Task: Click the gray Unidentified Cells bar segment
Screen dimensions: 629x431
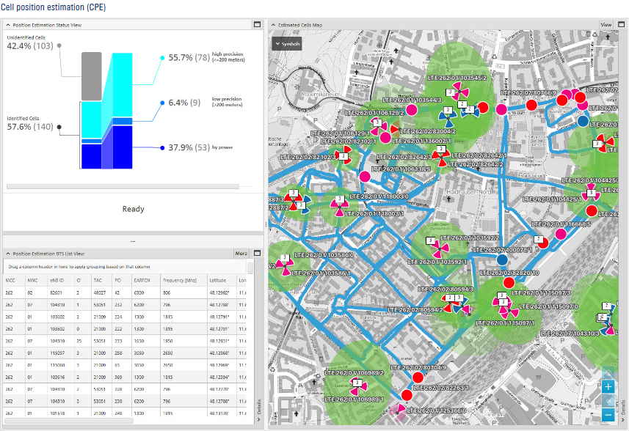Action: (90, 77)
